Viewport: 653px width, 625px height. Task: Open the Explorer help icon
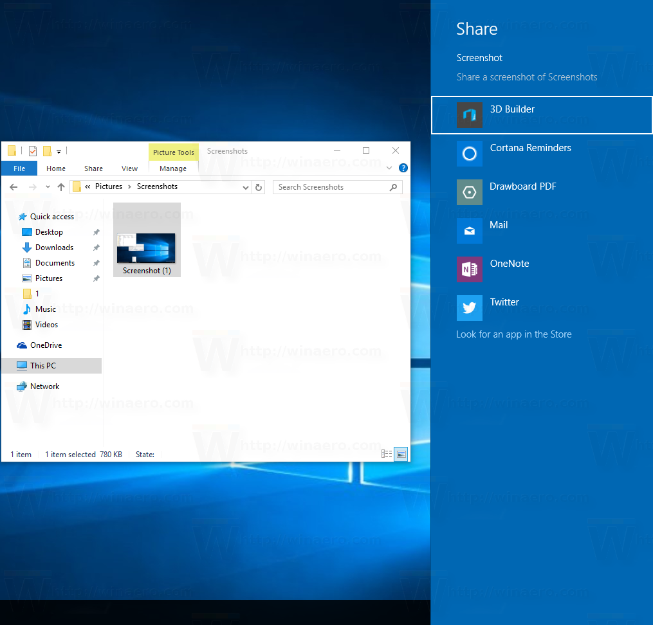(x=403, y=168)
